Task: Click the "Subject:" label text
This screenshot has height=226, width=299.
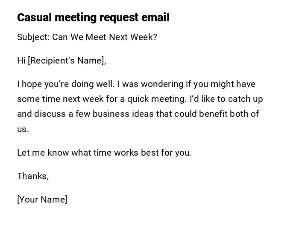Action: tap(33, 37)
